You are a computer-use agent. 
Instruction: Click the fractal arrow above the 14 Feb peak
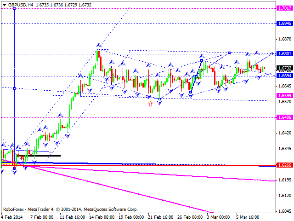[x=98, y=45]
